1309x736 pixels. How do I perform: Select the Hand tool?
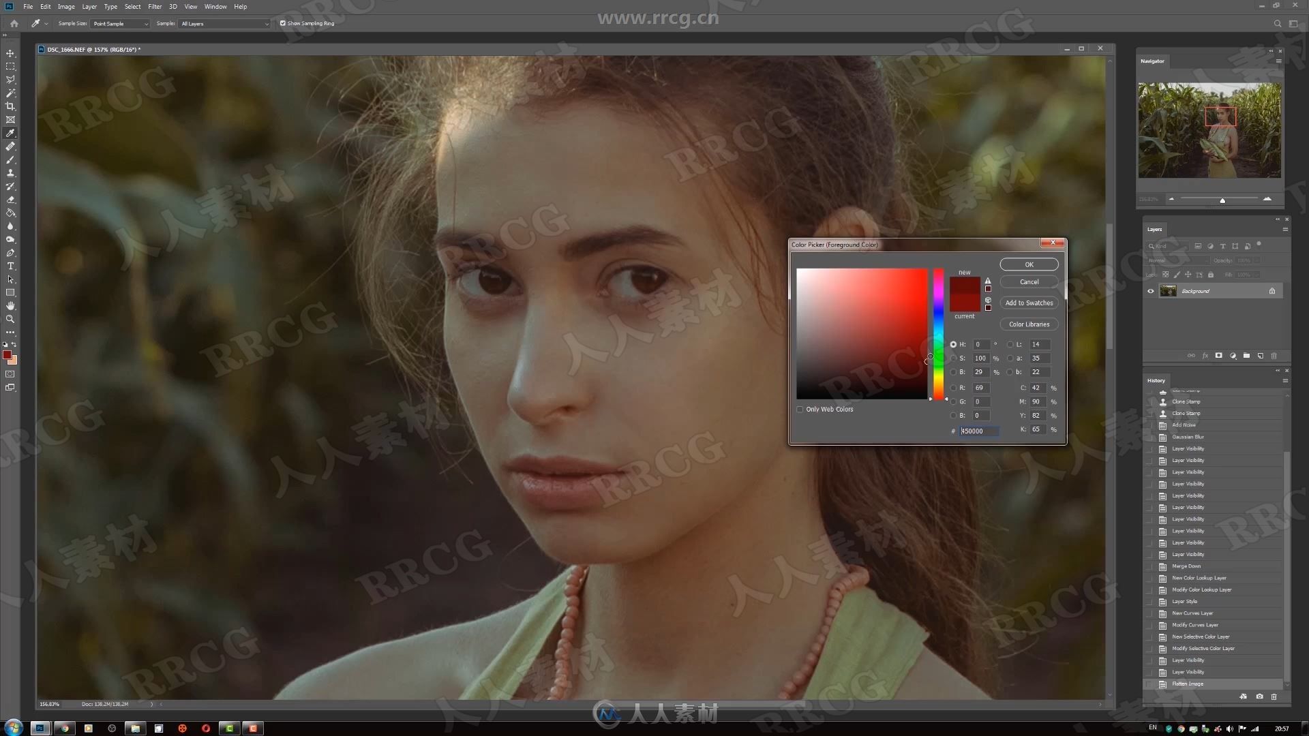pos(10,306)
